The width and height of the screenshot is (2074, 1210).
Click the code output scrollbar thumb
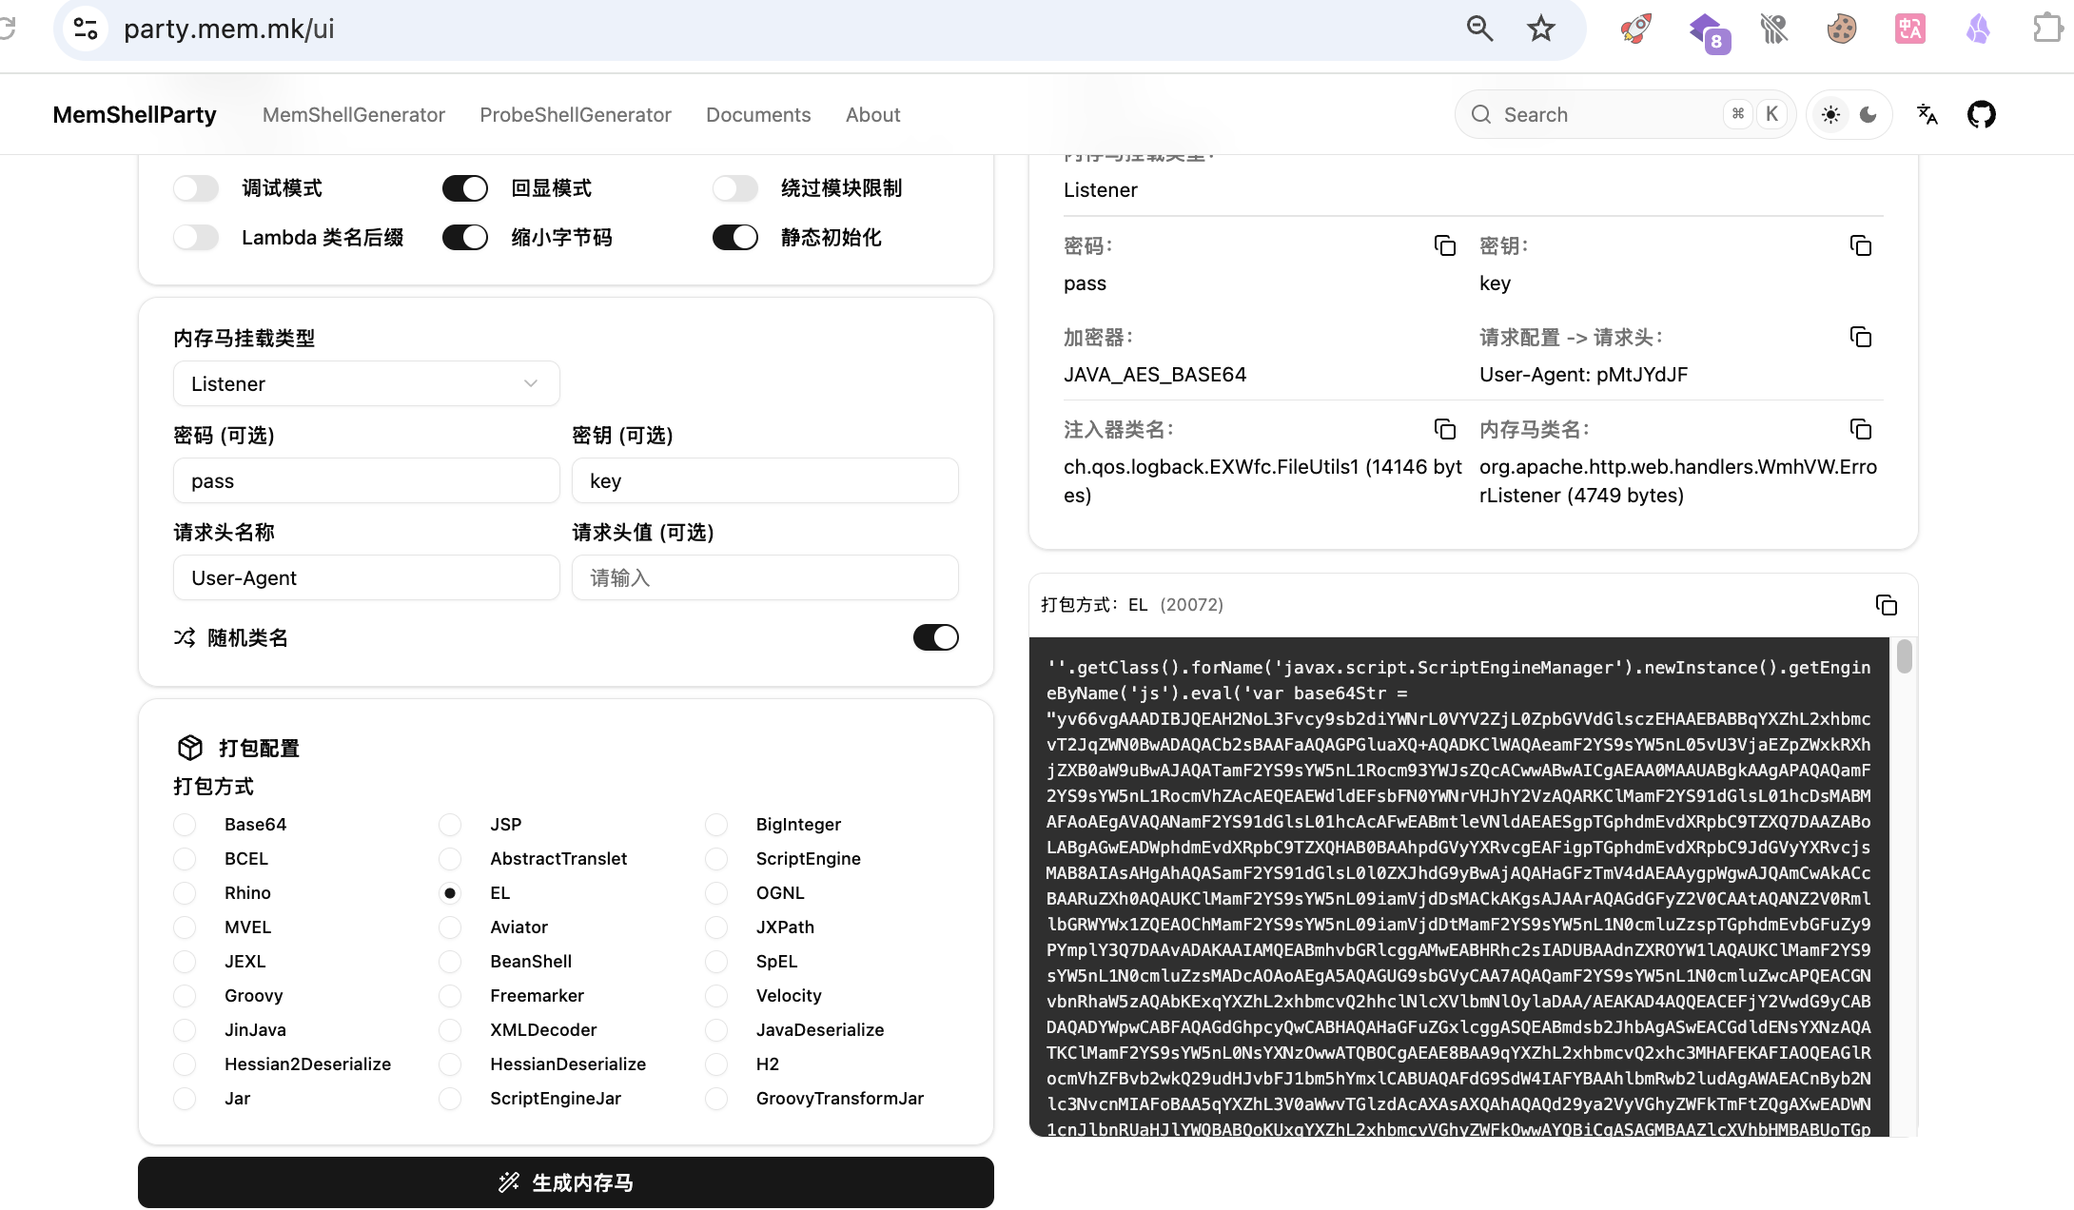1904,656
